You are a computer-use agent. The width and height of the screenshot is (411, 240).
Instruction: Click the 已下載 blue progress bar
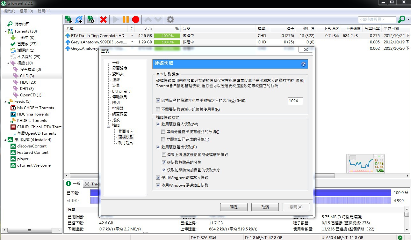tap(241, 193)
